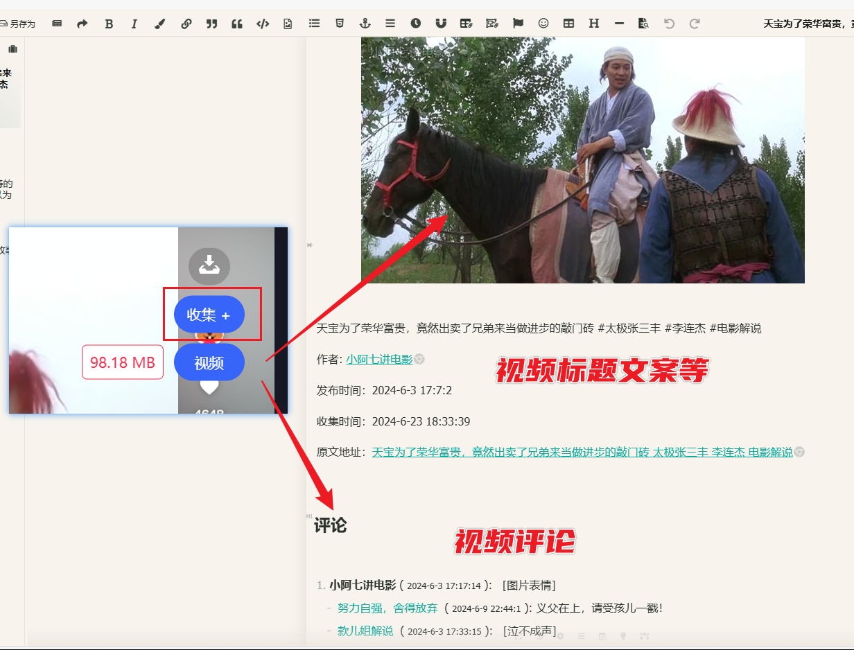Click the 收集 + collect button
The width and height of the screenshot is (854, 650).
tap(209, 315)
